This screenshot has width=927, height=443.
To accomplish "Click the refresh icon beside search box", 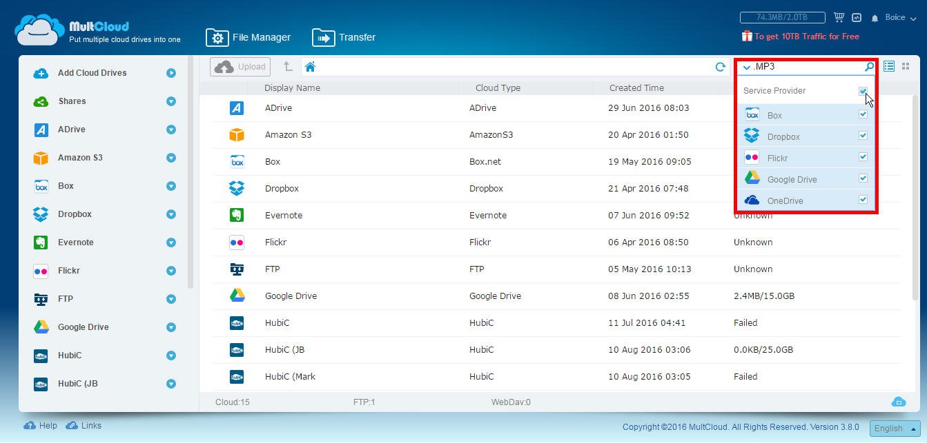I will 720,67.
